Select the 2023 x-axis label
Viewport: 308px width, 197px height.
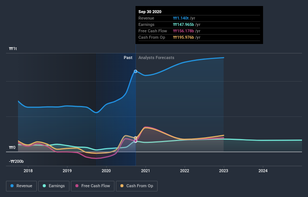(224, 171)
